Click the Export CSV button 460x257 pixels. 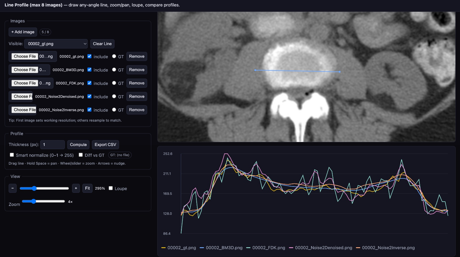[x=106, y=145]
